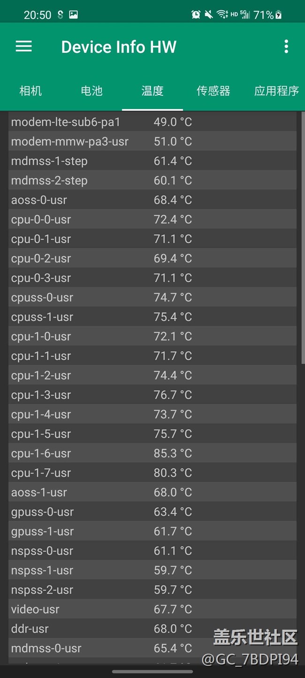Tap the alarm icon in status bar
The image size is (305, 678).
(x=196, y=15)
